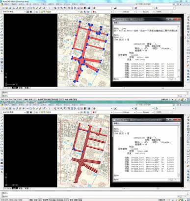Switch to the Model tab in upper window
This screenshot has width=190, height=201.
(15, 88)
